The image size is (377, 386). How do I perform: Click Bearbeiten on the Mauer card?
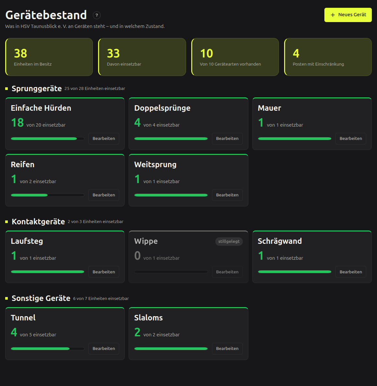click(x=351, y=139)
